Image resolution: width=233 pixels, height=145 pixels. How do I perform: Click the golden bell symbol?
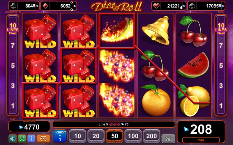156,30
